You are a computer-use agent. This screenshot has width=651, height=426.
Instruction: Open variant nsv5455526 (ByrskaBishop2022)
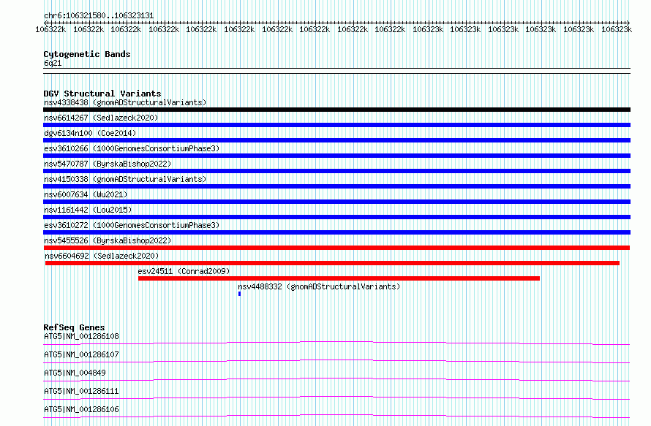(108, 240)
